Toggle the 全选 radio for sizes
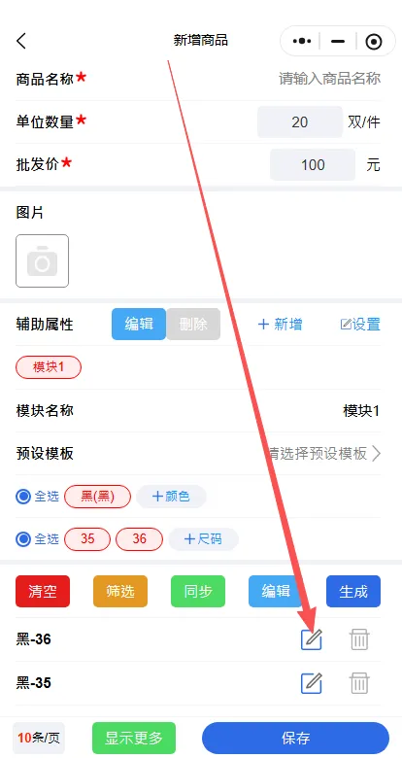This screenshot has height=758, width=402. coord(23,539)
